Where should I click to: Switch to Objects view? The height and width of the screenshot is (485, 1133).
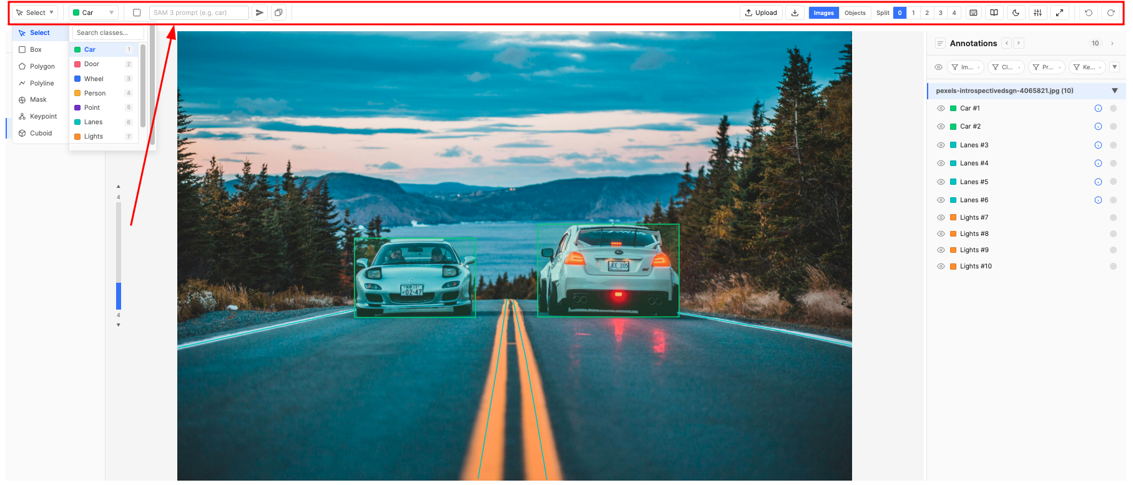(x=855, y=12)
